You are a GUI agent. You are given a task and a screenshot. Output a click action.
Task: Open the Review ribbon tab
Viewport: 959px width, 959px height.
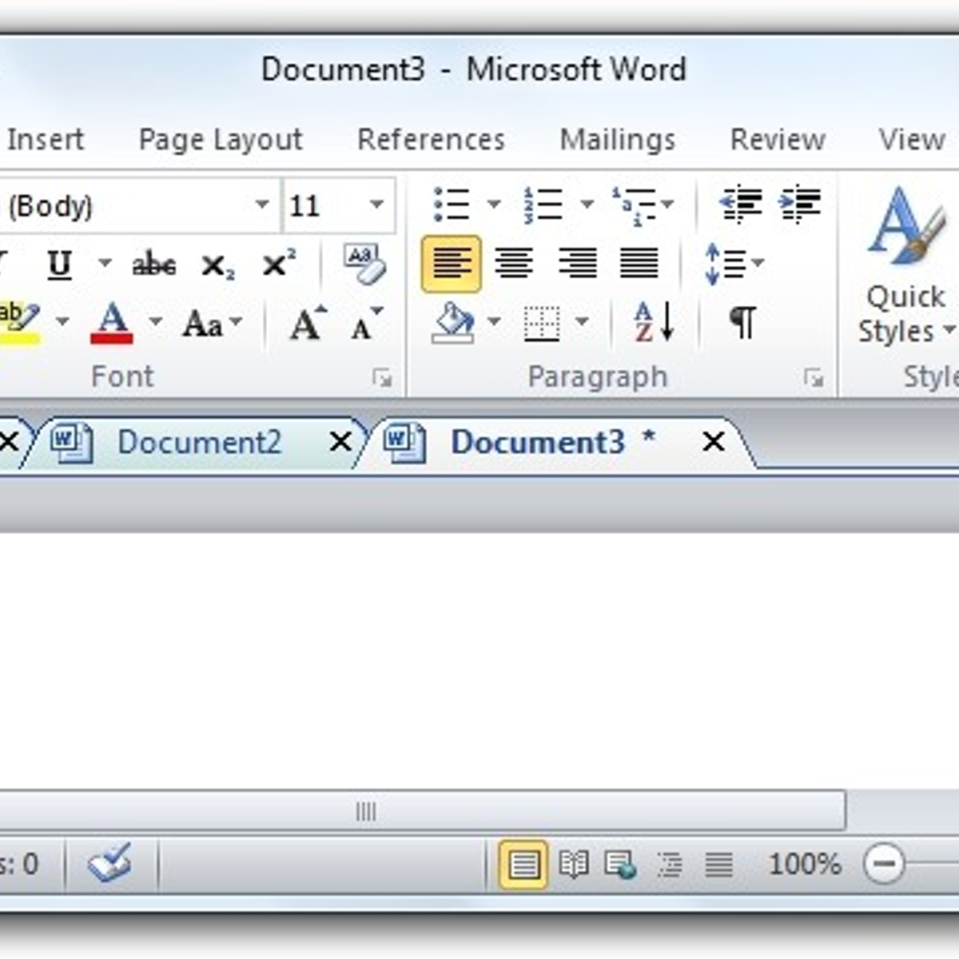coord(778,140)
